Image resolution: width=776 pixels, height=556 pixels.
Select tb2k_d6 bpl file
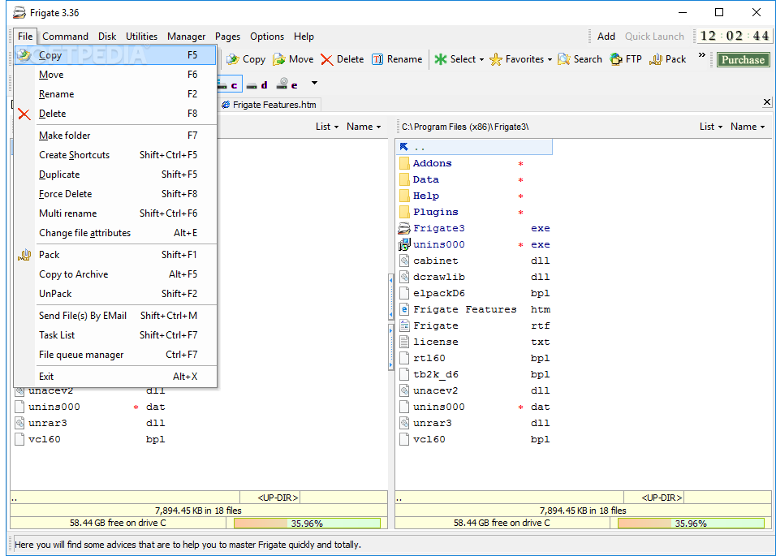[x=474, y=374]
